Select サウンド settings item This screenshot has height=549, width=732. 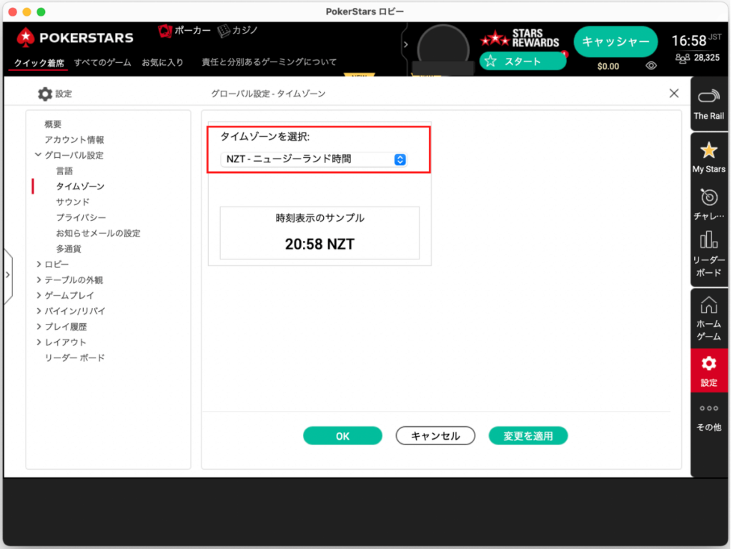[72, 202]
